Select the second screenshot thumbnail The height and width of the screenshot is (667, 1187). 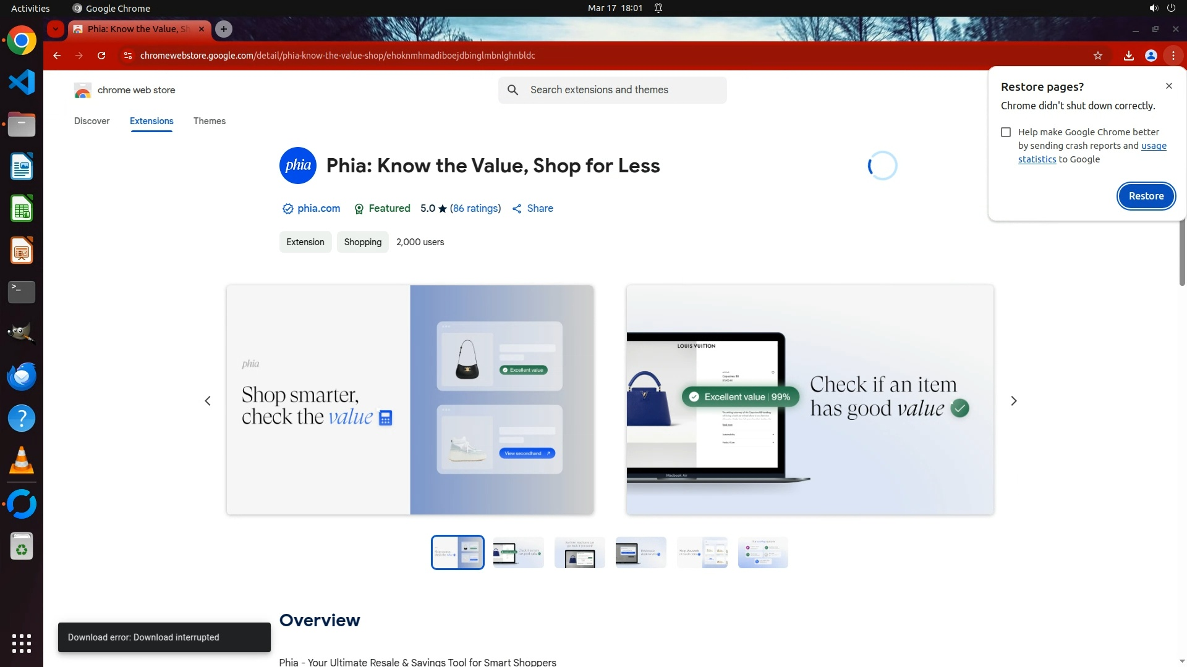[x=518, y=553]
